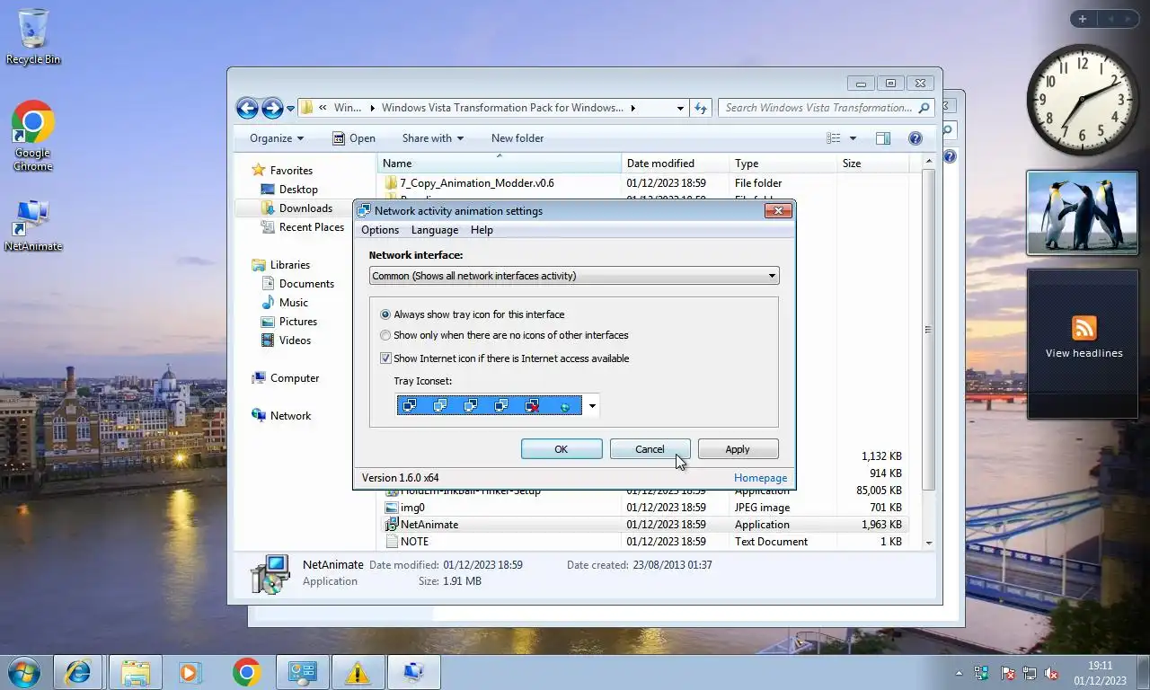This screenshot has width=1150, height=690.
Task: Open the Options menu in NetAnimate dialog
Action: pyautogui.click(x=380, y=230)
